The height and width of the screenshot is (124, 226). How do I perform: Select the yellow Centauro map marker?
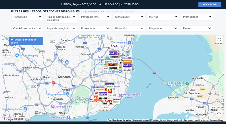120,67
